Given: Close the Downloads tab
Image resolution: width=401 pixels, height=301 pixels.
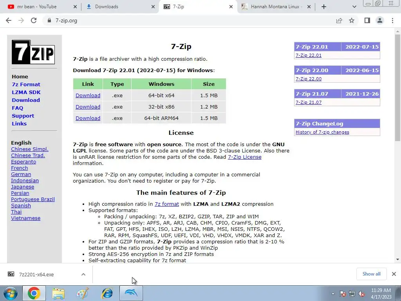Looking at the screenshot, I should click(x=153, y=7).
